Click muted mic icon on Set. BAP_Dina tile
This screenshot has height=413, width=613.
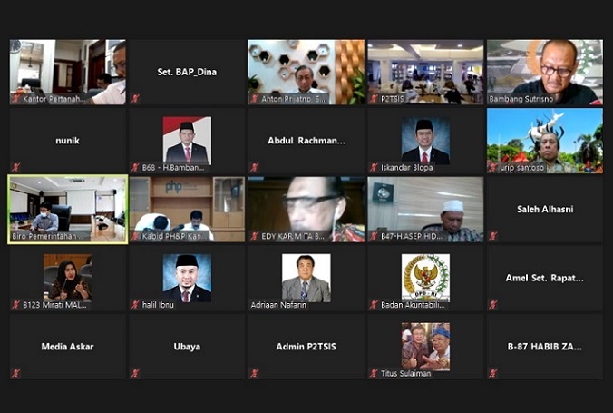click(x=135, y=99)
